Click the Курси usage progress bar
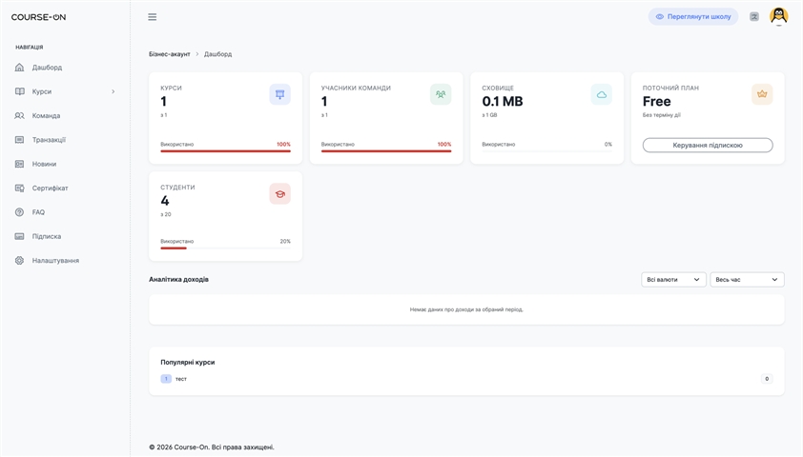 pyautogui.click(x=225, y=150)
